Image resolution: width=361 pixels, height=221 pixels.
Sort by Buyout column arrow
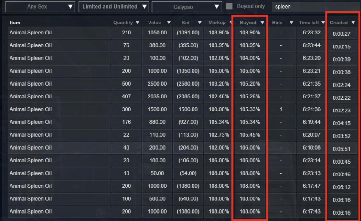(x=262, y=23)
